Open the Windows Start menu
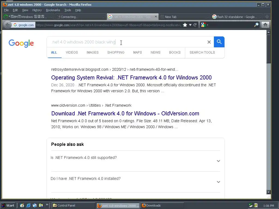This screenshot has width=279, height=209. [8, 205]
